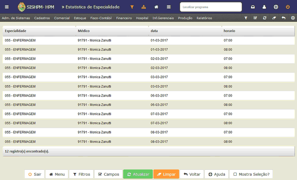
Task: Click the small filter icon in menu bar
Action: point(246,18)
